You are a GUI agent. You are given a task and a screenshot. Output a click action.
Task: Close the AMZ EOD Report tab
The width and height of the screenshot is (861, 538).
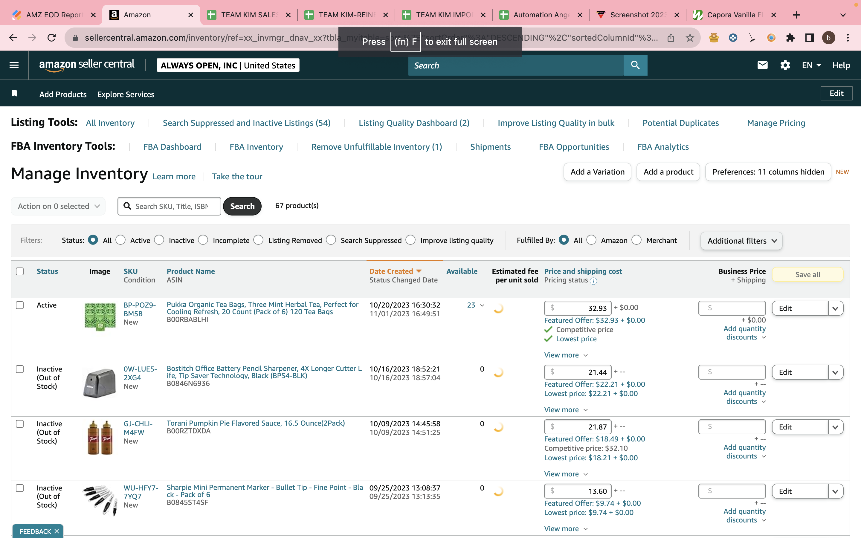click(93, 15)
